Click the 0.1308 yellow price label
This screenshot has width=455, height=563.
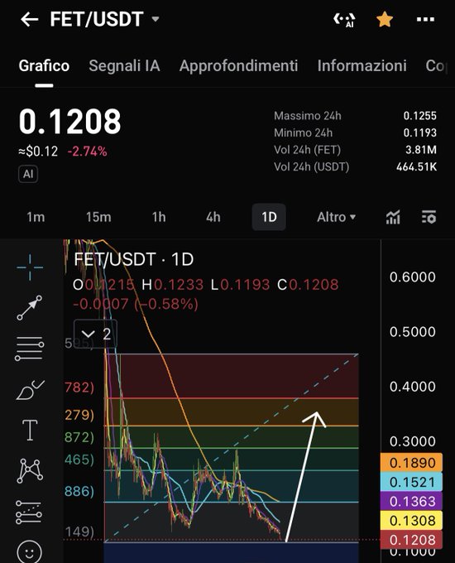tap(412, 520)
